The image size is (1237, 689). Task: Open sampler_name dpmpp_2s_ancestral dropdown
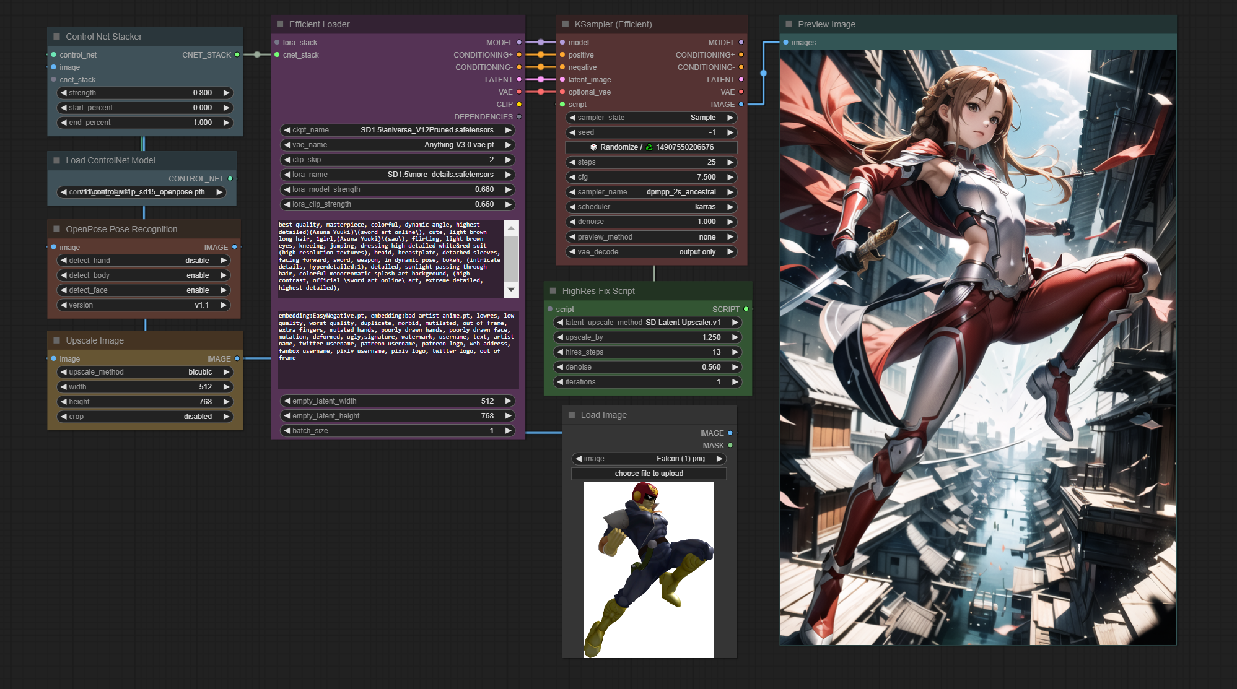point(651,192)
